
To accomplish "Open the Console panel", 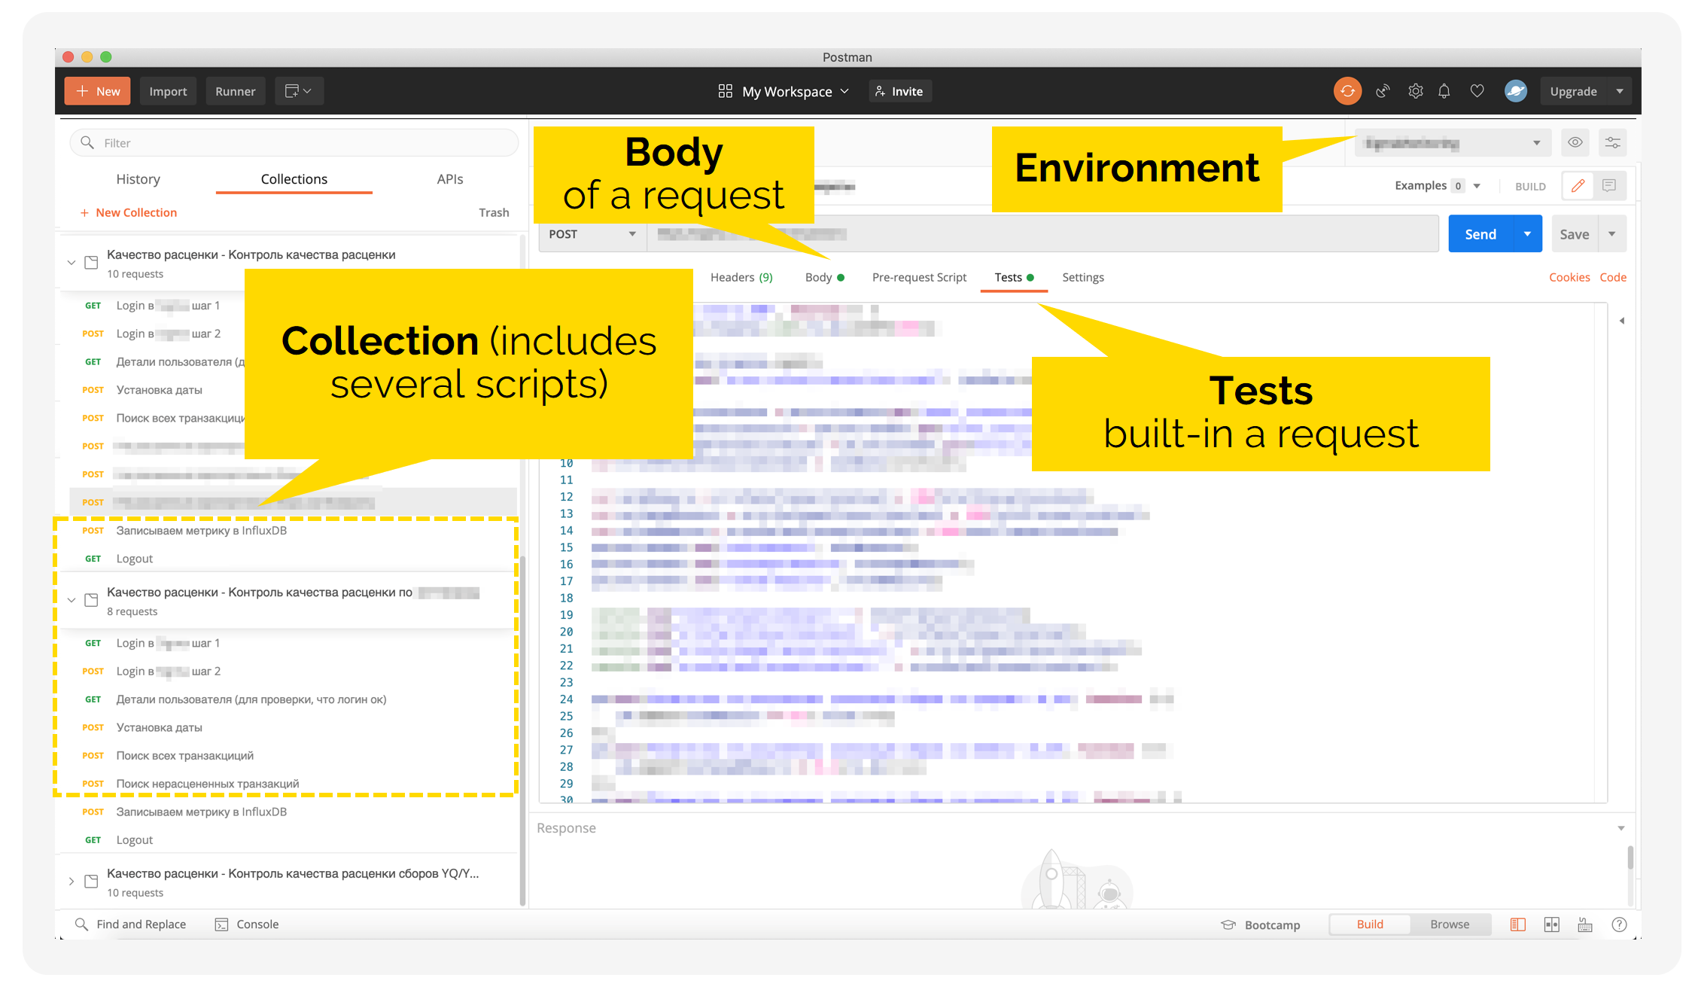I will point(247,924).
